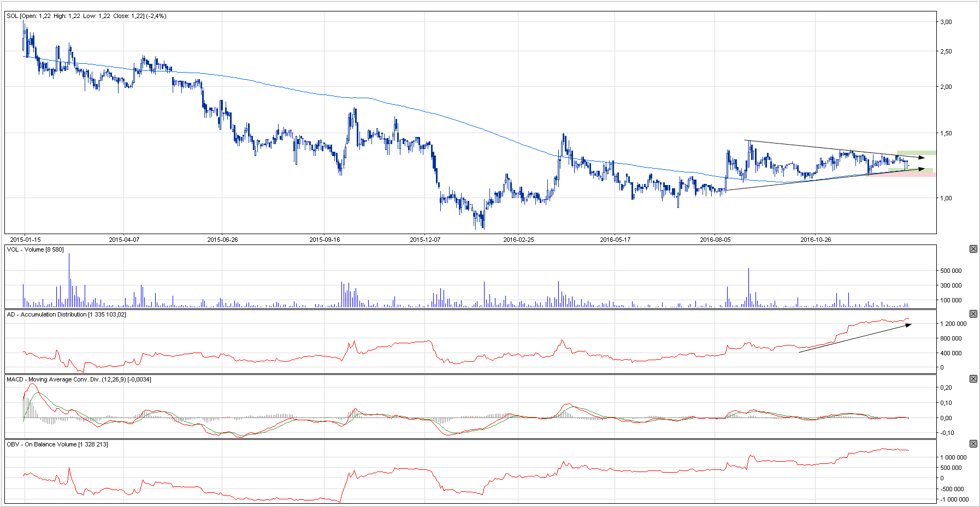Screen dimensions: 980x507
Task: Click the 2015-01-15 date axis label
Action: click(25, 240)
